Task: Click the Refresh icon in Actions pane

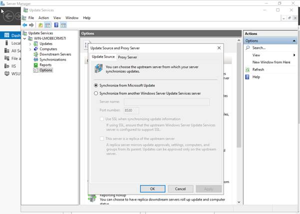Action: 248,70
